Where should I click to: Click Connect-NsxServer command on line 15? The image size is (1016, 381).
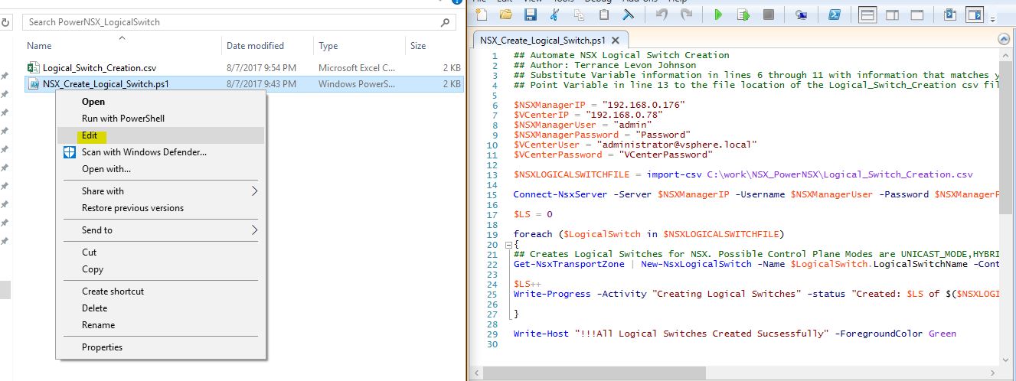tap(560, 194)
